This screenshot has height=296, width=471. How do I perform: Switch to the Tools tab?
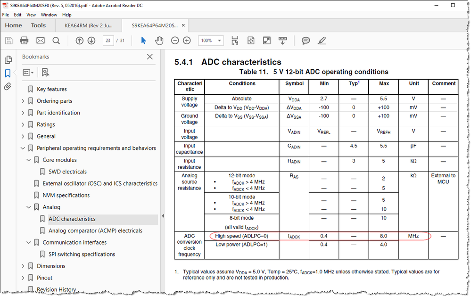point(39,25)
